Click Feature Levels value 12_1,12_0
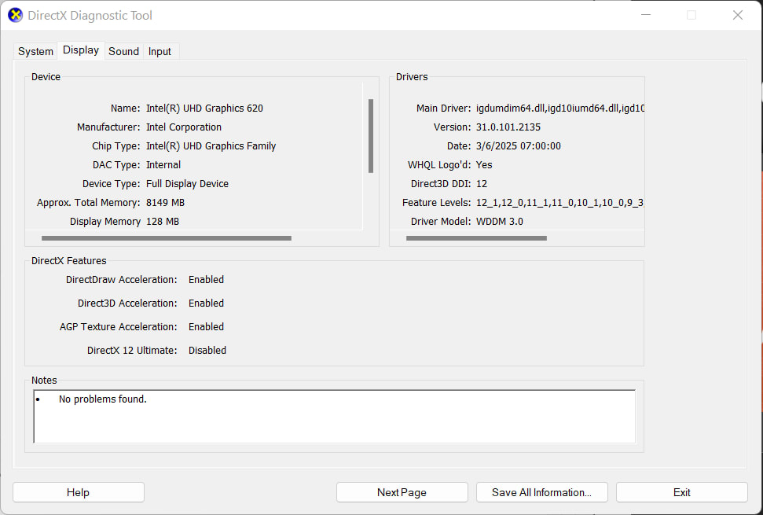Image resolution: width=763 pixels, height=515 pixels. (560, 203)
